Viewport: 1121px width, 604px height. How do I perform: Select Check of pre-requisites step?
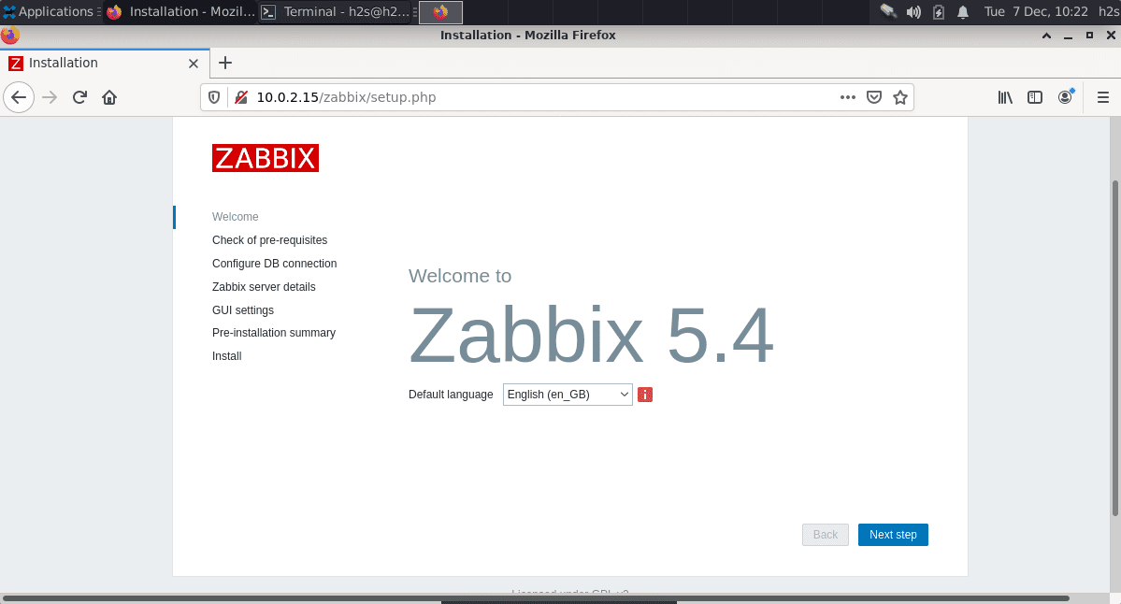pos(269,240)
